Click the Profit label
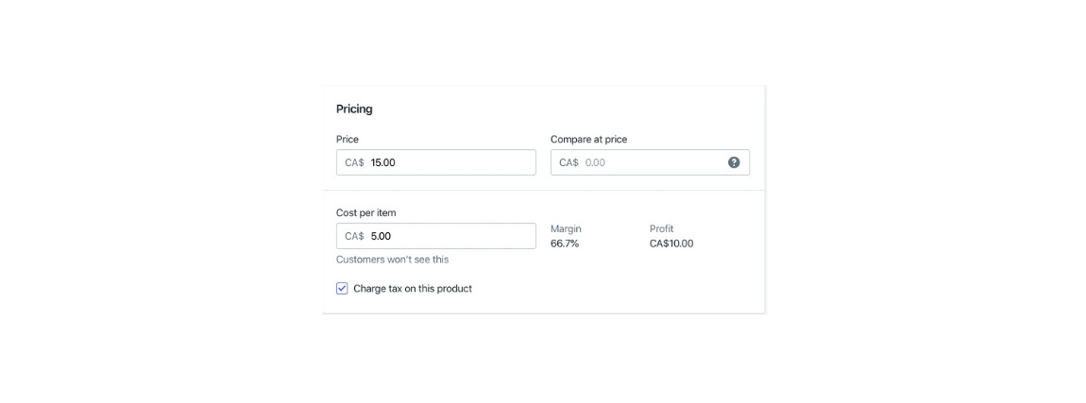This screenshot has height=403, width=1086. pyautogui.click(x=661, y=228)
